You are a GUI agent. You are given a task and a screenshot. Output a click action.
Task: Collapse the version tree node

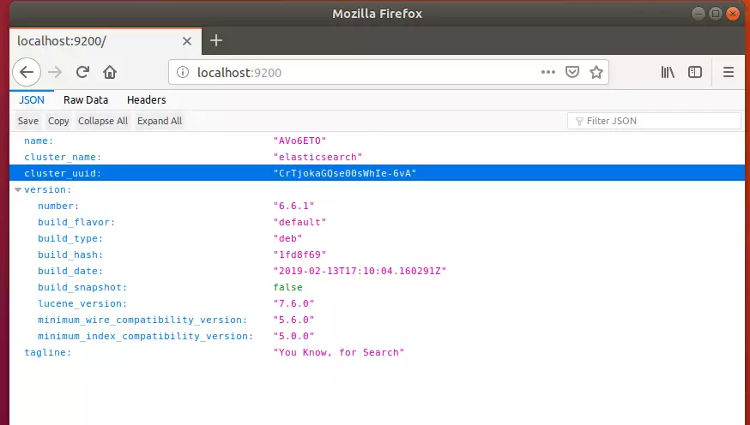pos(18,189)
